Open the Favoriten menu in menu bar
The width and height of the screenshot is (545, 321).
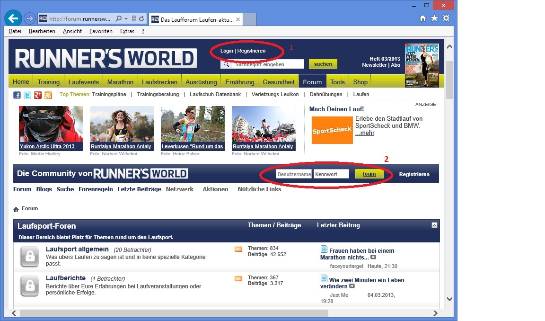[x=100, y=31]
